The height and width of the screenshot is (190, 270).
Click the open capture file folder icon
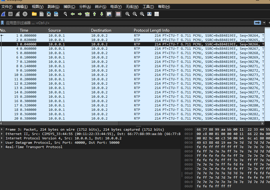34,14
